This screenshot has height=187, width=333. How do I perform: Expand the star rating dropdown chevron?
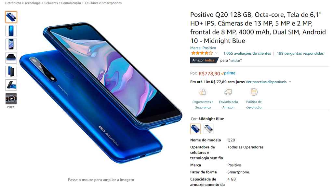coord(216,53)
